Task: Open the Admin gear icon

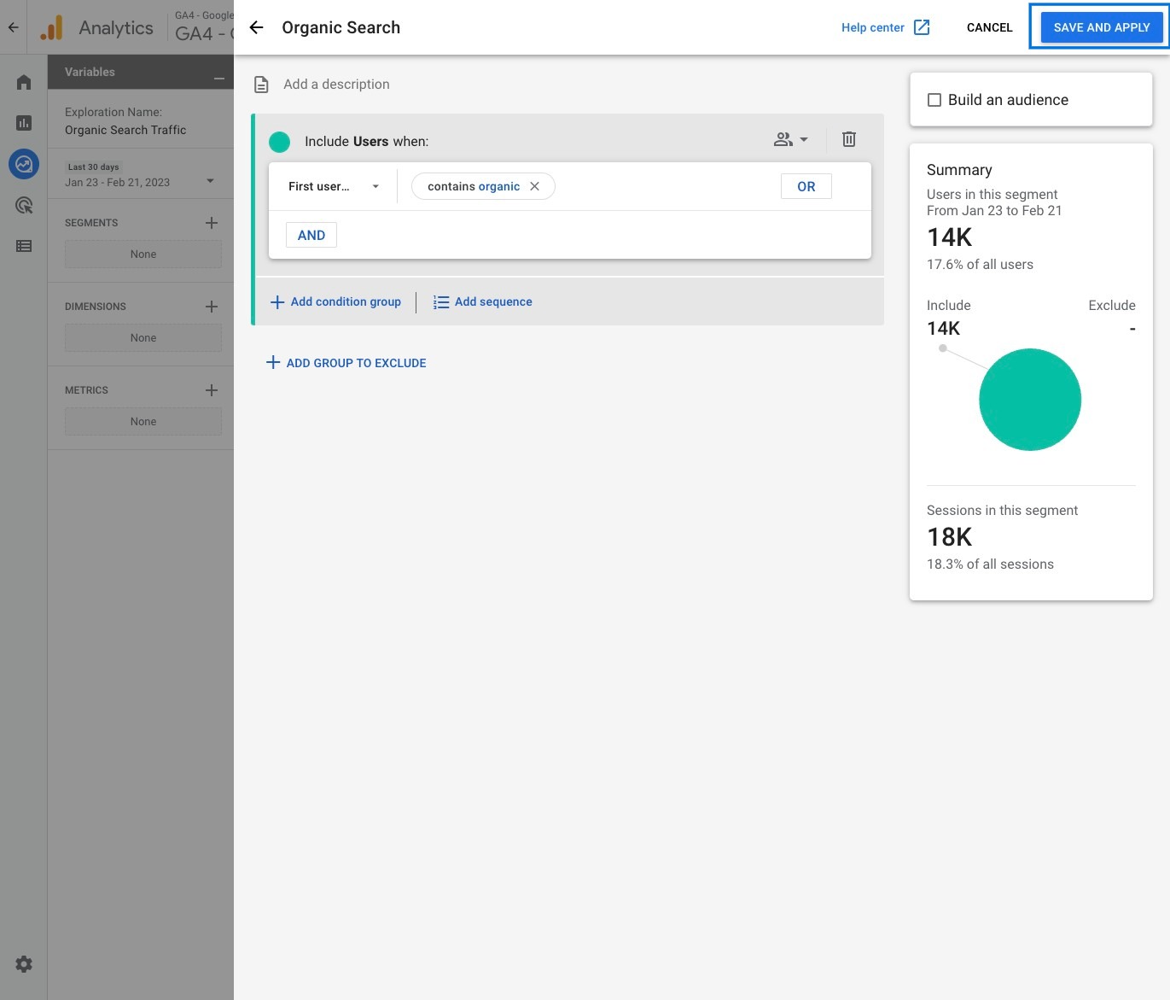Action: pos(24,964)
